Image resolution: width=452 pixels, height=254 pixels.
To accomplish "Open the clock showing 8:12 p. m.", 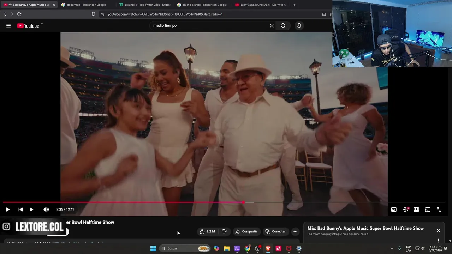I will [435, 248].
